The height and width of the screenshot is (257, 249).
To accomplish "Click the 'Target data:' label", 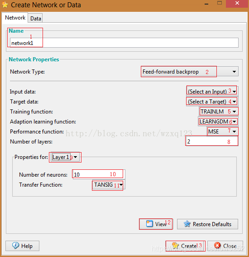I will coord(24,102).
